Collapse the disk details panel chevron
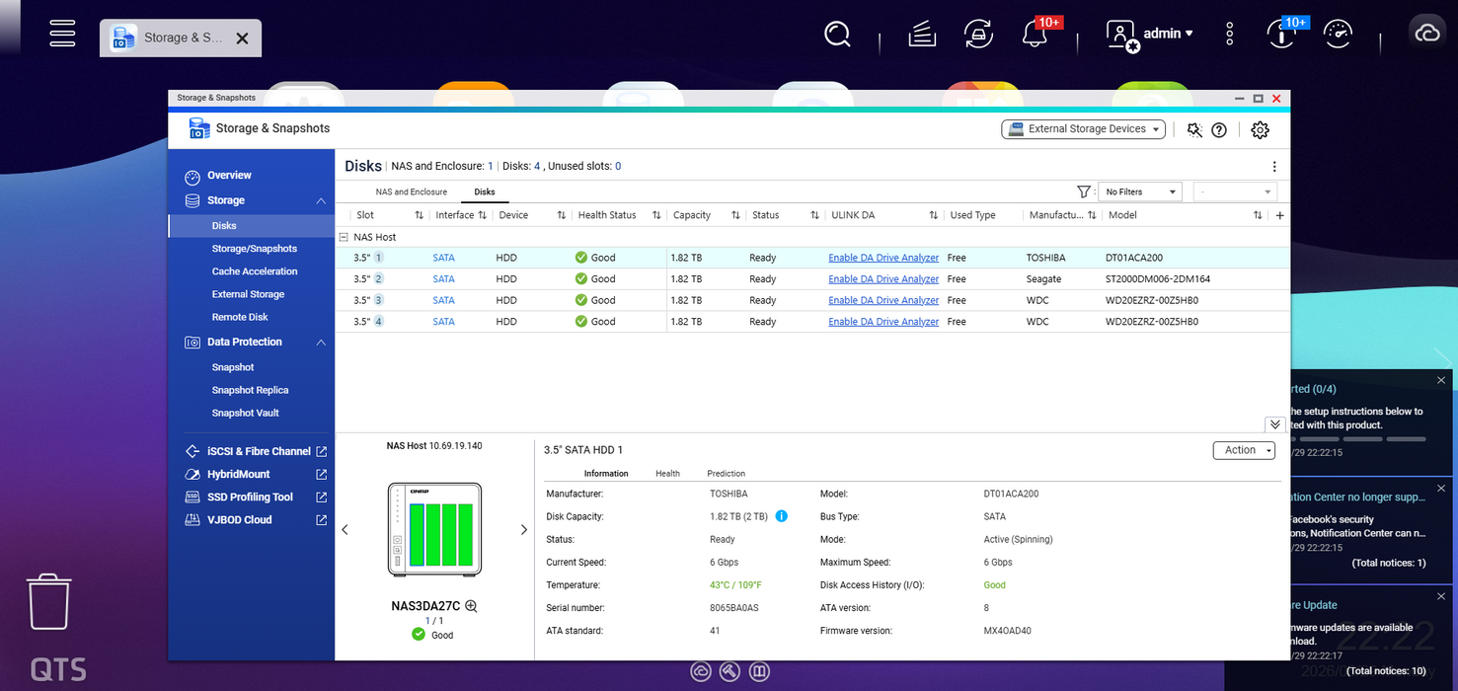The image size is (1458, 691). (1275, 424)
